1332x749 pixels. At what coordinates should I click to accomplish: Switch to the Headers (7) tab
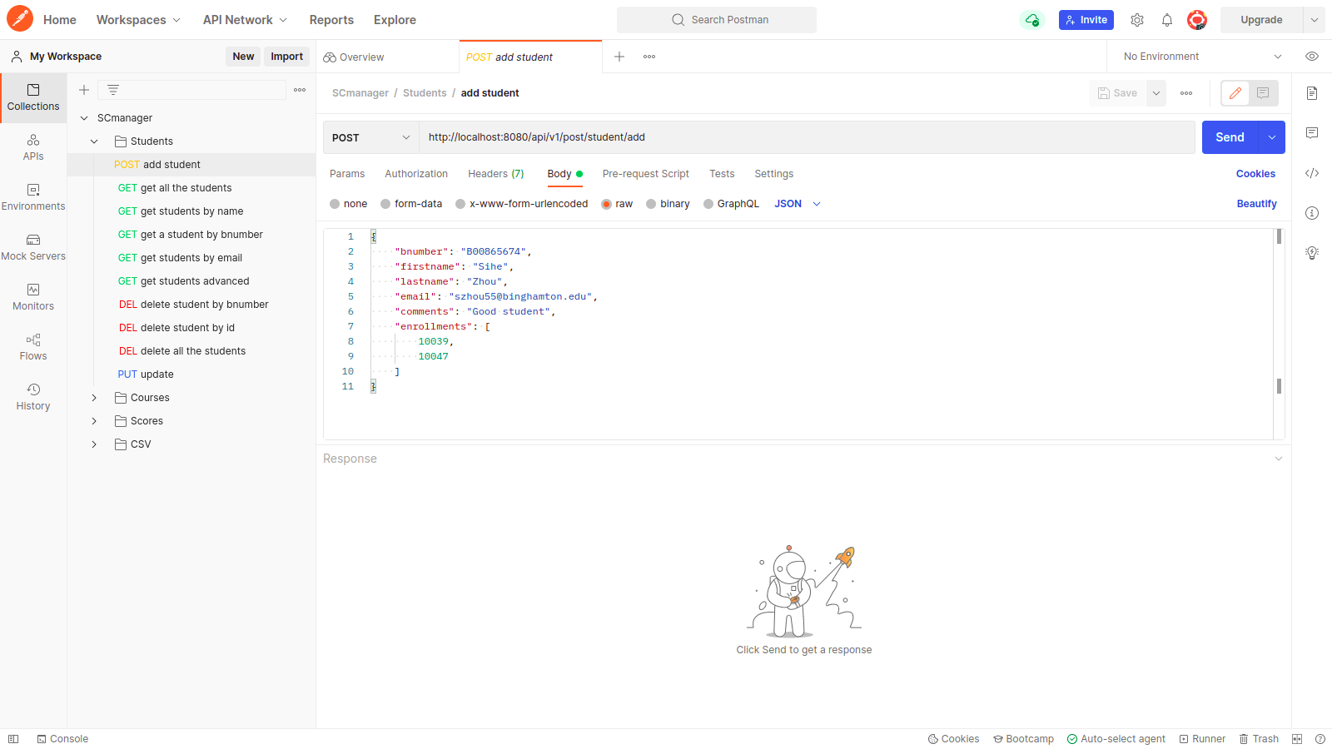pyautogui.click(x=496, y=174)
